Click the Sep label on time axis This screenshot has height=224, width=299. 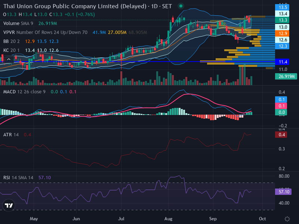point(213,219)
